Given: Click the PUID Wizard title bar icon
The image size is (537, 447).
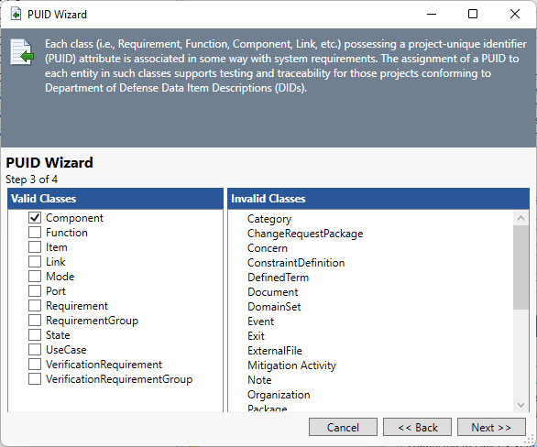Looking at the screenshot, I should [x=16, y=15].
